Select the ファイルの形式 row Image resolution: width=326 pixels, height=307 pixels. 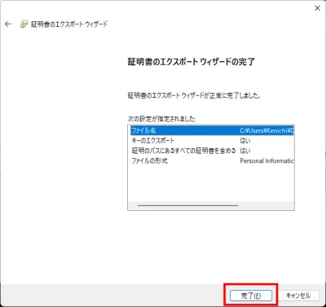click(x=211, y=160)
